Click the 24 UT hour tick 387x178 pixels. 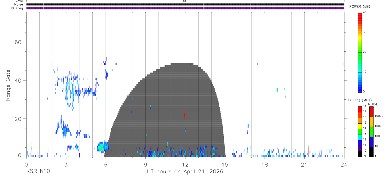(x=344, y=165)
